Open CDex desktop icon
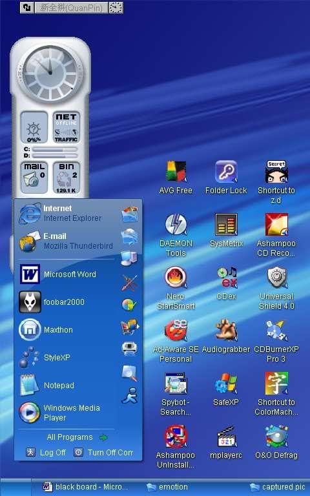The image size is (310, 496). pos(227,283)
